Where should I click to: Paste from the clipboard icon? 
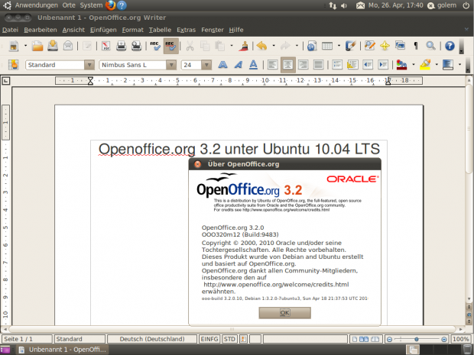pyautogui.click(x=219, y=46)
